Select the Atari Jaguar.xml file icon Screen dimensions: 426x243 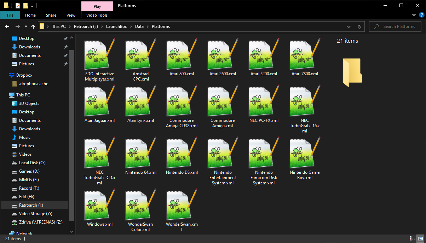(x=99, y=100)
